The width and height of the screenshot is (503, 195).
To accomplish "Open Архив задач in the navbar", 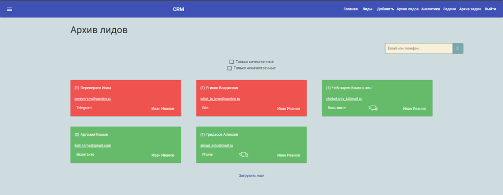I will coord(470,9).
